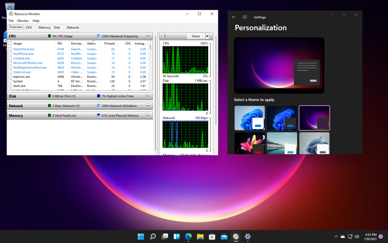Apply the glowing purple theme
The image size is (388, 243).
314,118
